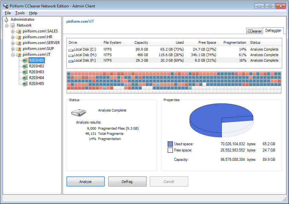289x204 pixels.
Task: Collapse the piriform.com\IT node
Action: click(13, 55)
